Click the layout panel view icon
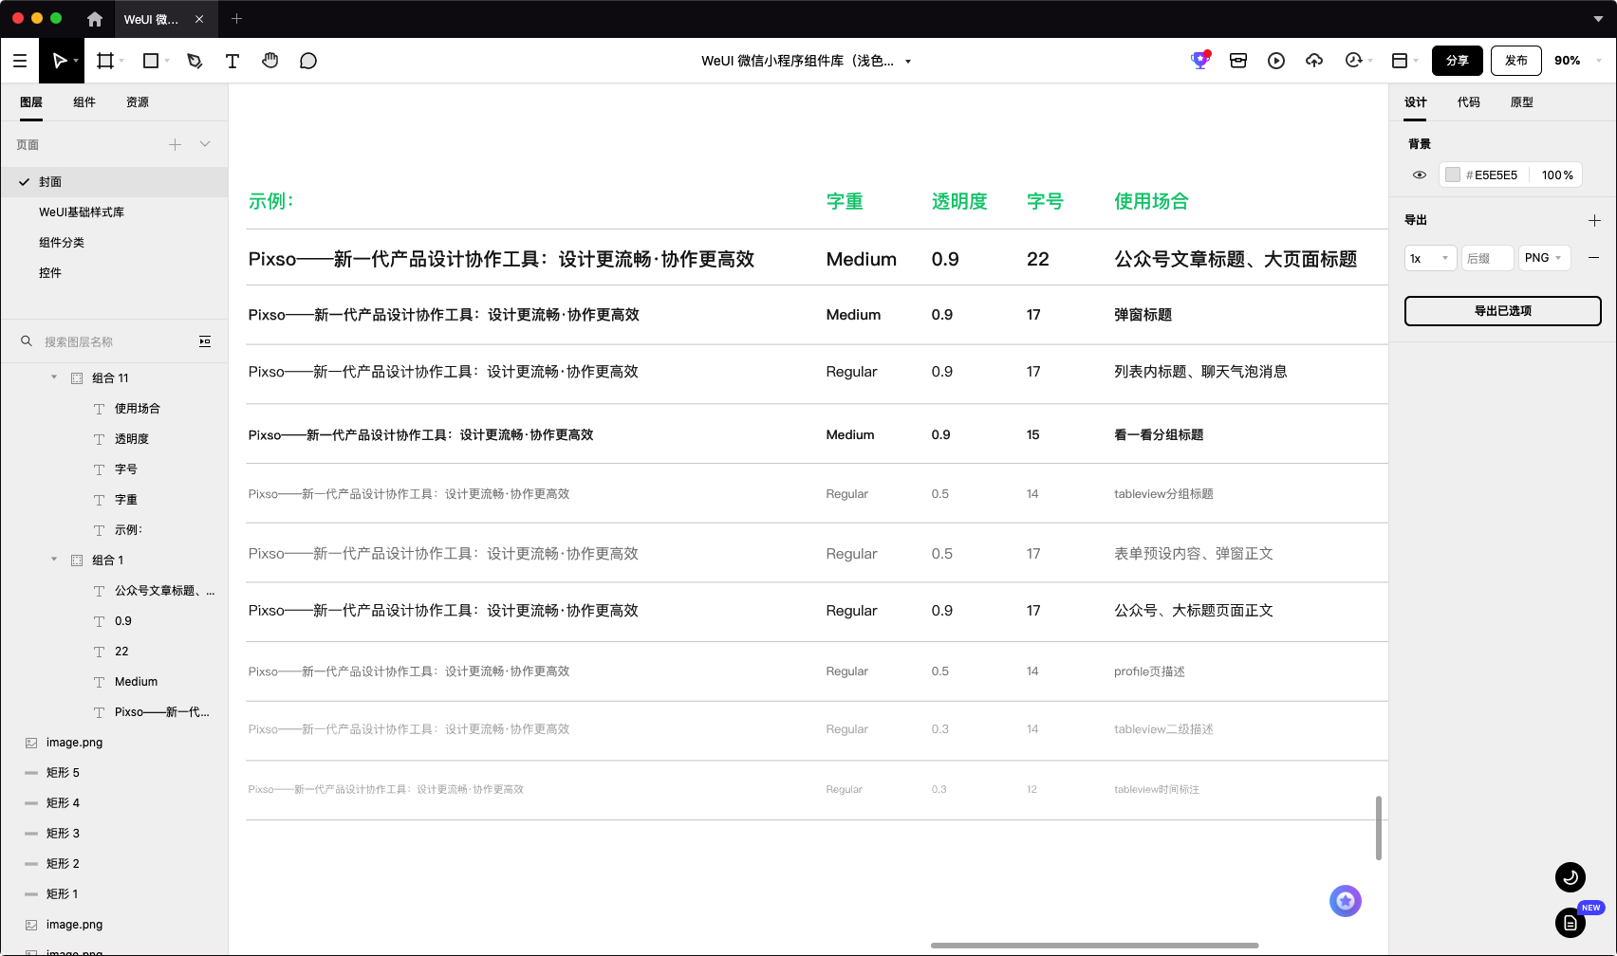Viewport: 1617px width, 956px height. [1400, 61]
